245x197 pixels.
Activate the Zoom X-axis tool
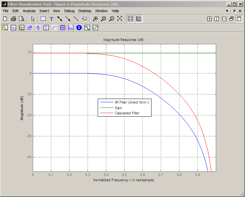pyautogui.click(x=103, y=19)
